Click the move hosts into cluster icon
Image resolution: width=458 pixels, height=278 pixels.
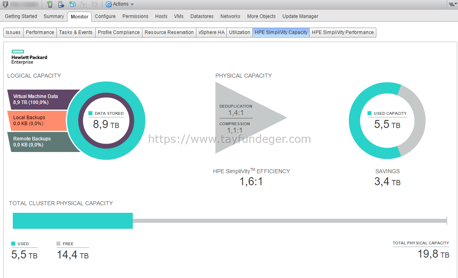point(61,4)
